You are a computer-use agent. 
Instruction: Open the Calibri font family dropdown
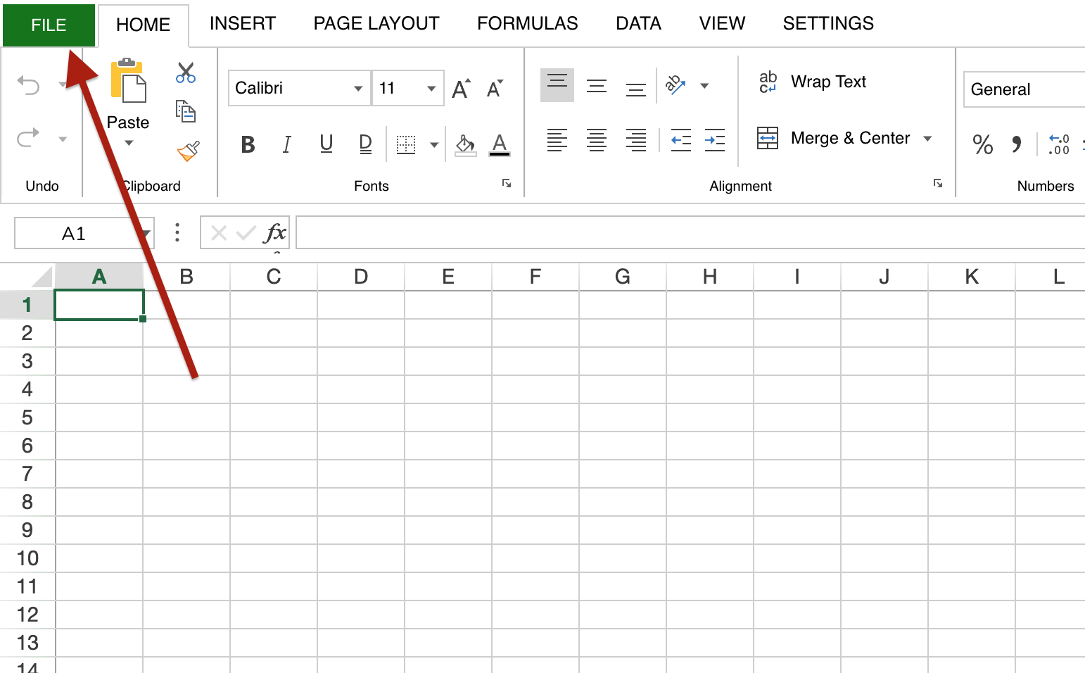click(x=357, y=89)
